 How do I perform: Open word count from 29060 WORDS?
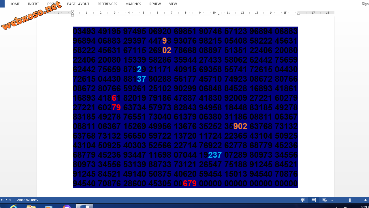pyautogui.click(x=27, y=200)
